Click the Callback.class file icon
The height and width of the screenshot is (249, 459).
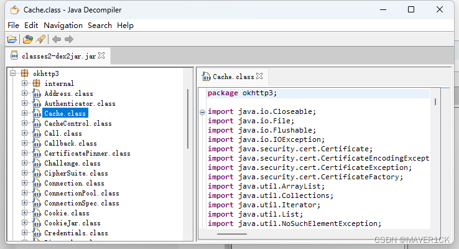[x=37, y=143]
